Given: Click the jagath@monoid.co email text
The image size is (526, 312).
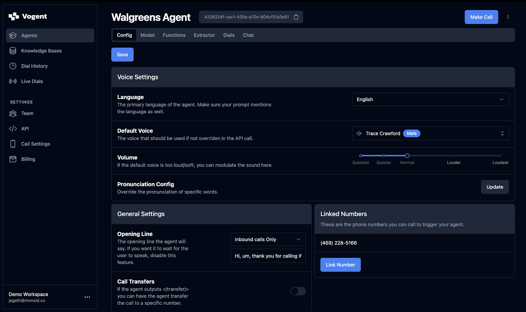Looking at the screenshot, I should tap(27, 301).
